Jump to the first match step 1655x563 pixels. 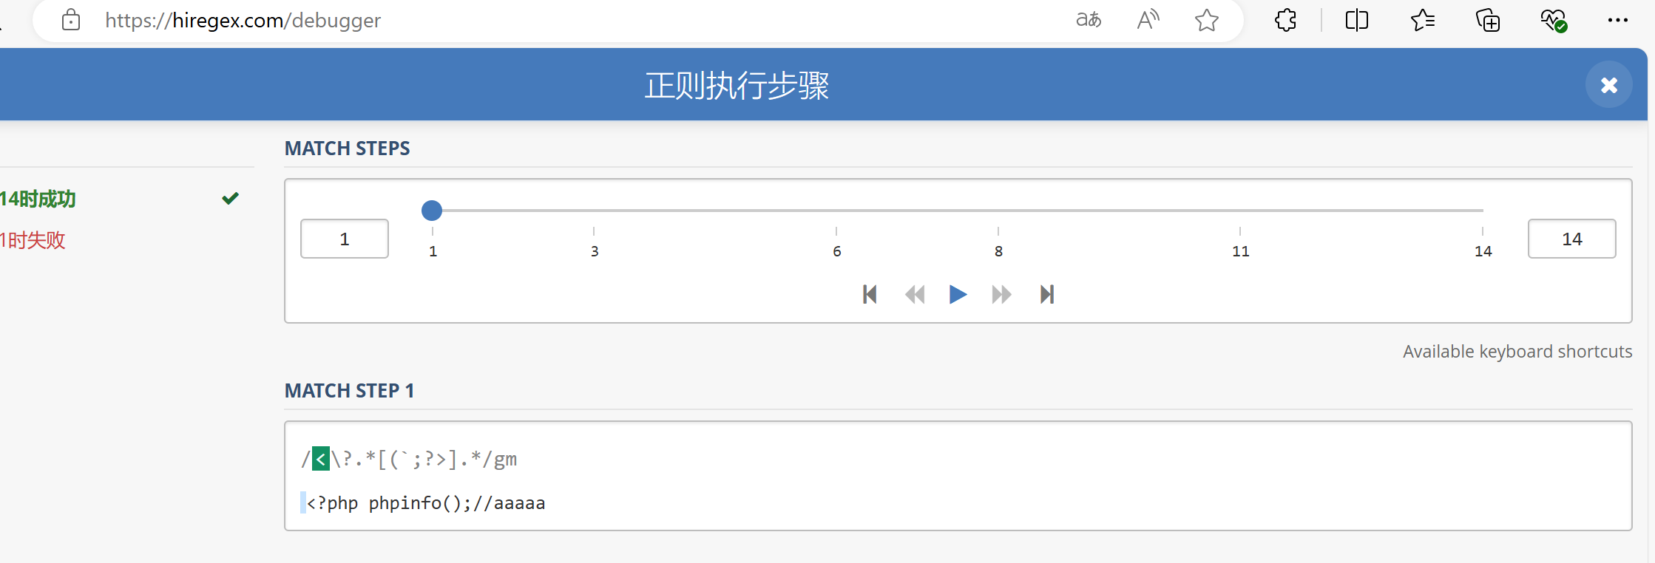click(x=870, y=295)
